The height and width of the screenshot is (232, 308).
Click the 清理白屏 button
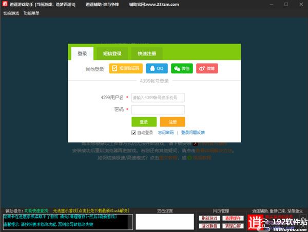tap(233, 226)
